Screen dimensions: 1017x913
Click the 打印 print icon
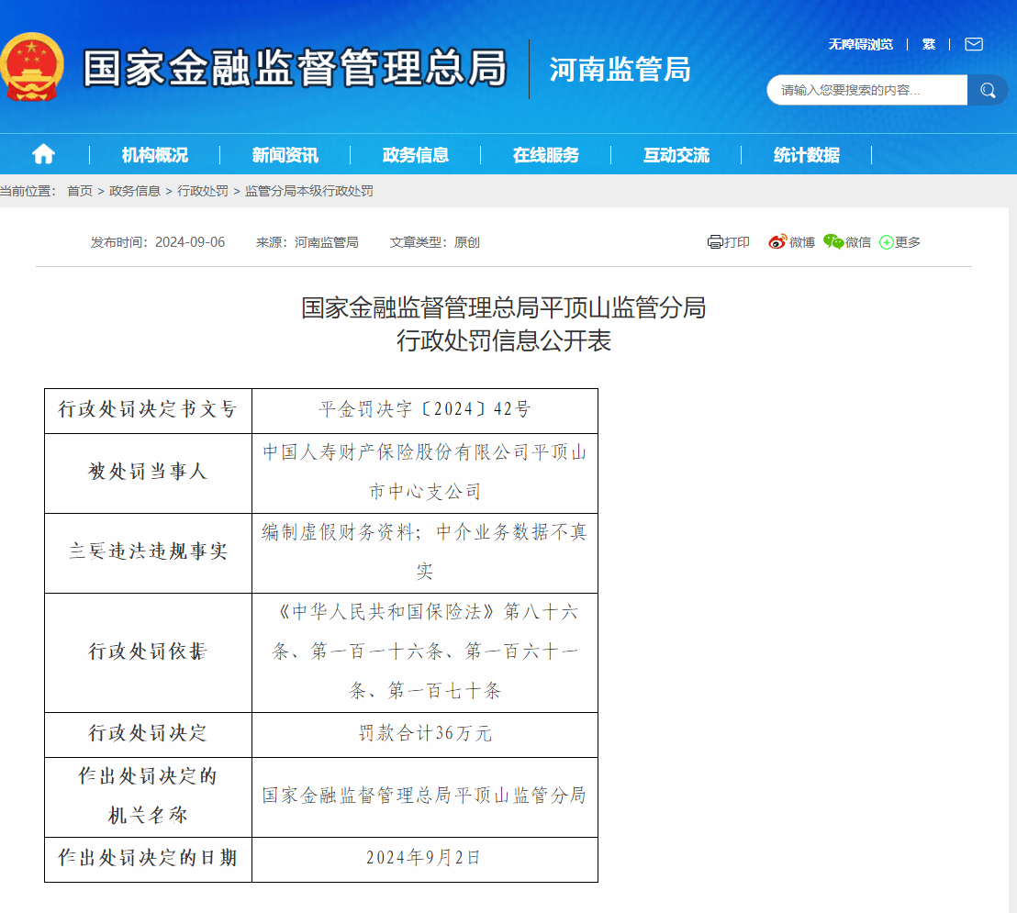715,241
